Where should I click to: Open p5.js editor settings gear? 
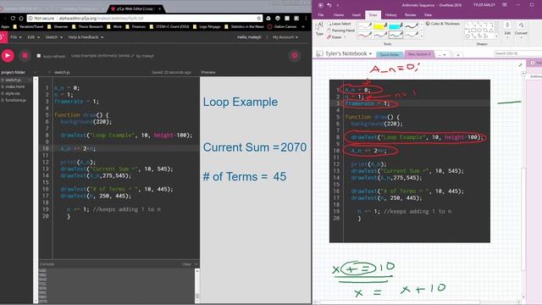(x=295, y=56)
